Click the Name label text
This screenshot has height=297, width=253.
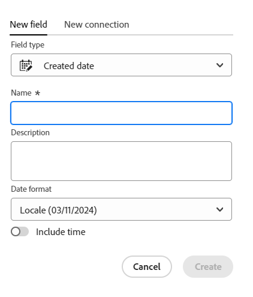[x=21, y=93]
